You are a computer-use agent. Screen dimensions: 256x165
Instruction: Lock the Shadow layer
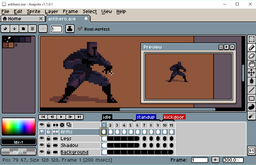tap(49, 145)
